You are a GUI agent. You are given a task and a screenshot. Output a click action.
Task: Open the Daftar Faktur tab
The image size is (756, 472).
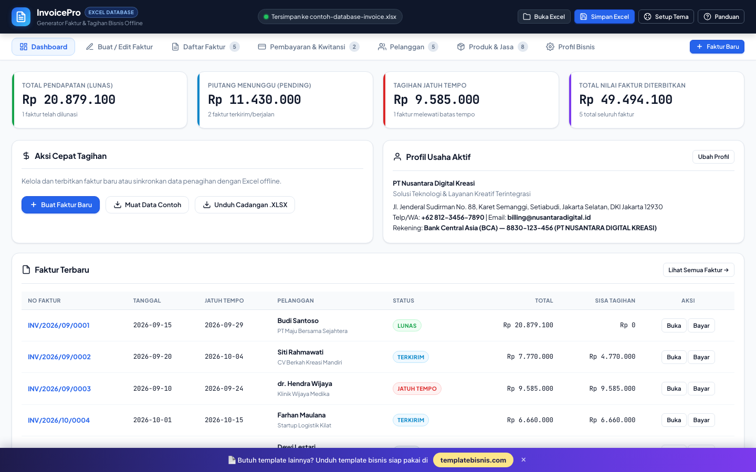[205, 47]
